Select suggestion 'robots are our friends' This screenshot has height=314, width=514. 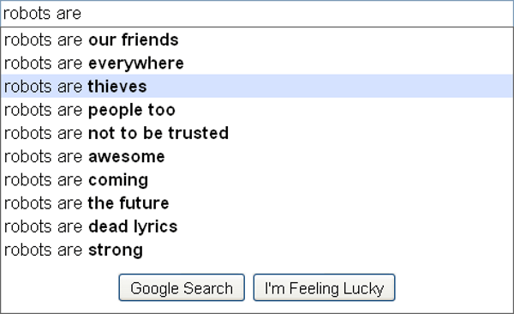[x=257, y=39]
